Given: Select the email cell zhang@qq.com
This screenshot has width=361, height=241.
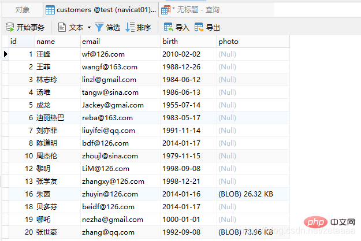Looking at the screenshot, I should (121, 232).
